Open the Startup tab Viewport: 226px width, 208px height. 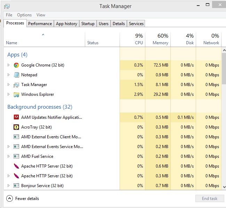88,24
